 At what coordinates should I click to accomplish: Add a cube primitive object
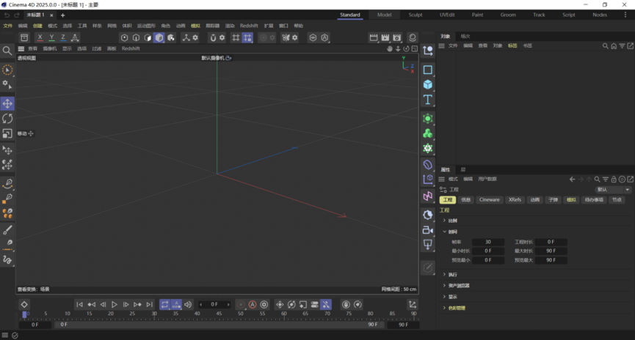(x=428, y=84)
